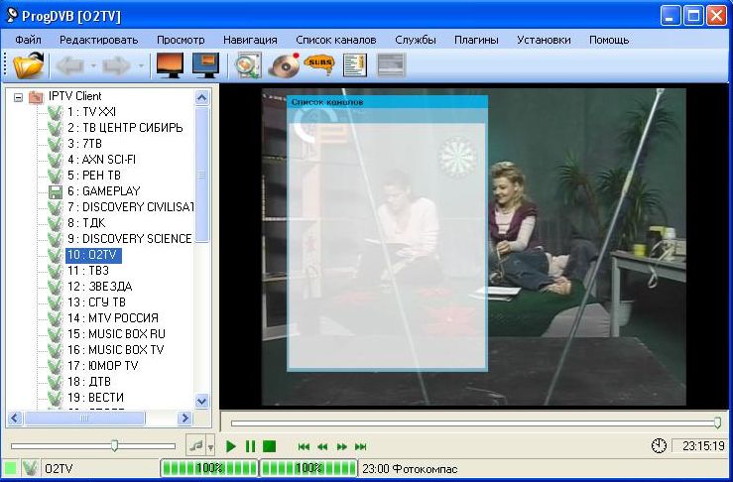Open the Back arrow history dropdown
The width and height of the screenshot is (733, 482).
click(94, 66)
